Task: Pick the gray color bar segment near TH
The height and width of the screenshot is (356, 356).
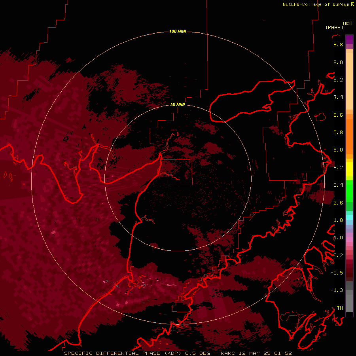Action: (349, 303)
